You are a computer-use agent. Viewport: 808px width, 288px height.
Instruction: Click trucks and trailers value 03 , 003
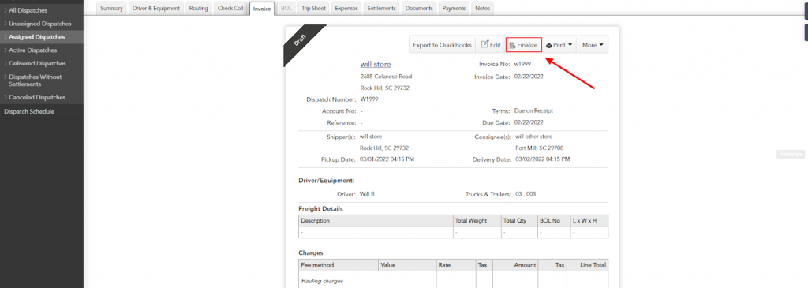(526, 194)
